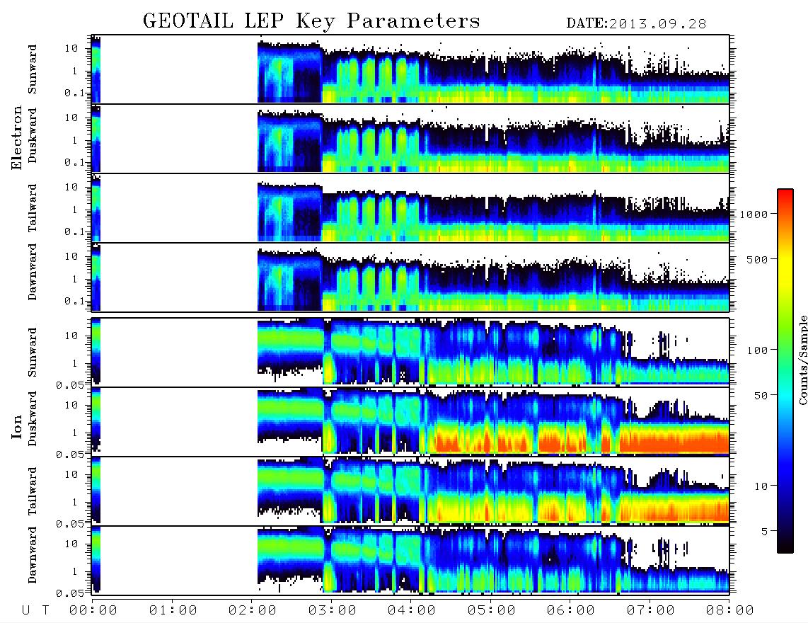Click the Ion "Duskward" panel label

33,418
